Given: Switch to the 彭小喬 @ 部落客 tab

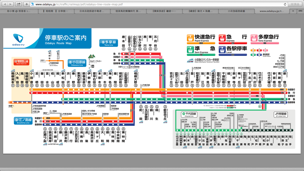Looking at the screenshot, I should [19, 11].
